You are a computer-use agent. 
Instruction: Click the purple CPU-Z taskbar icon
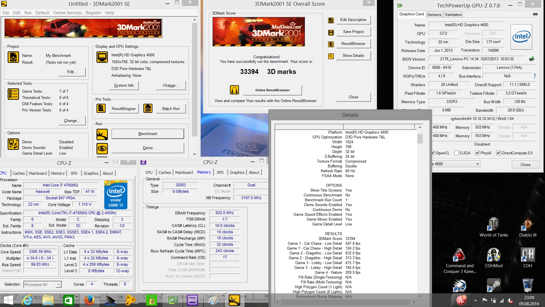[x=192, y=300]
